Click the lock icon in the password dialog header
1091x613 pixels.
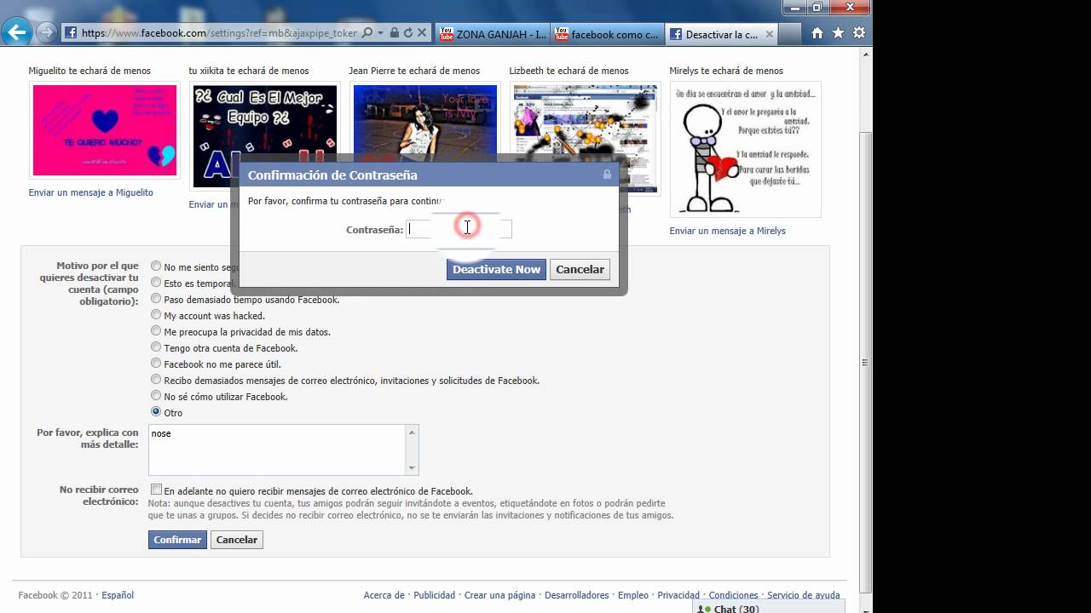607,175
